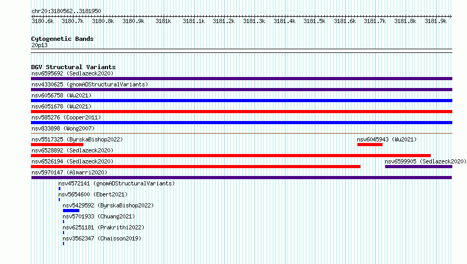467x264 pixels.
Task: Open the nsv6045943 (Wu2021) label
Action: pos(387,139)
